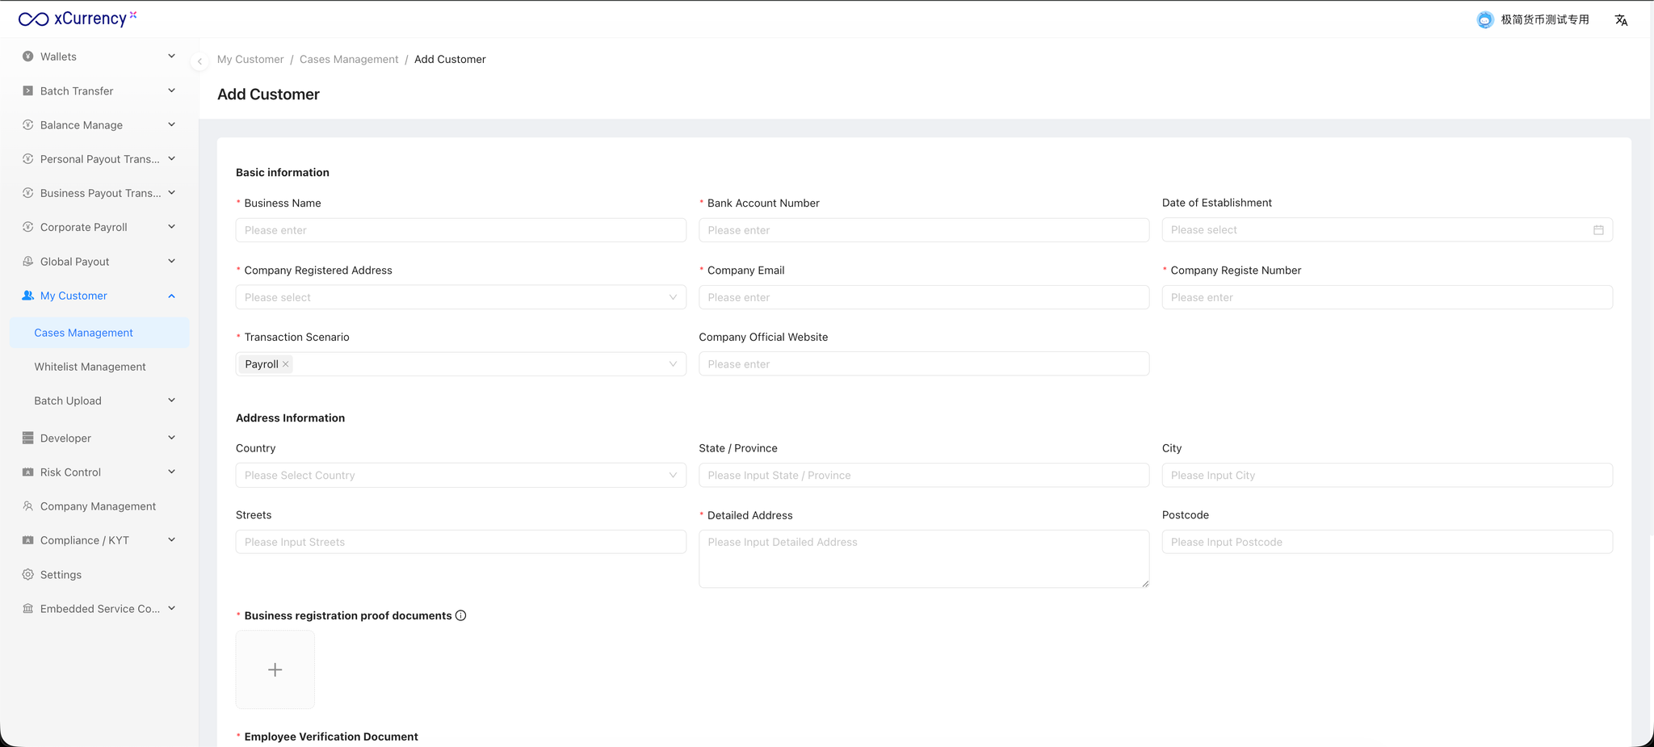1654x747 pixels.
Task: Click the xCurrency logo
Action: tap(78, 19)
